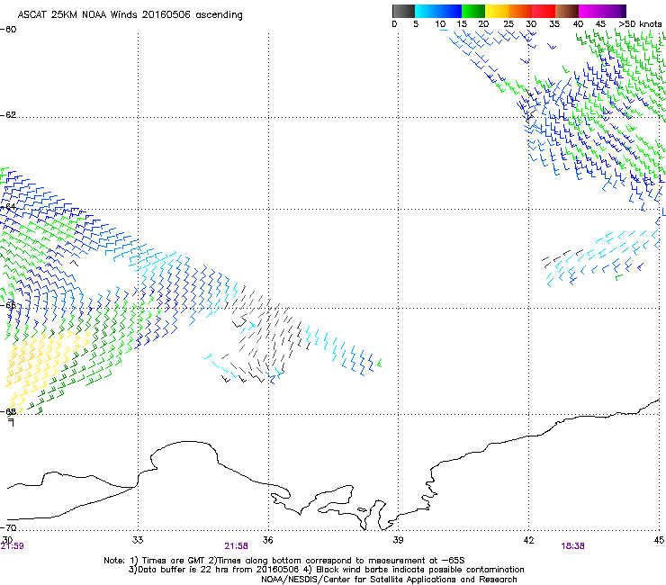Image resolution: width=666 pixels, height=585 pixels.
Task: Click the legend value '25'
Action: [x=508, y=24]
